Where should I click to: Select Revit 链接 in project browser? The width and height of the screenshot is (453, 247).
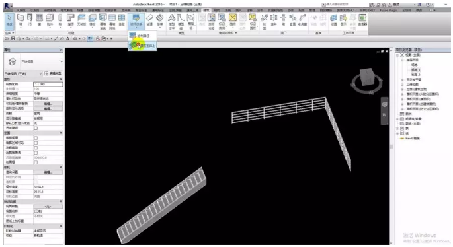[412, 139]
